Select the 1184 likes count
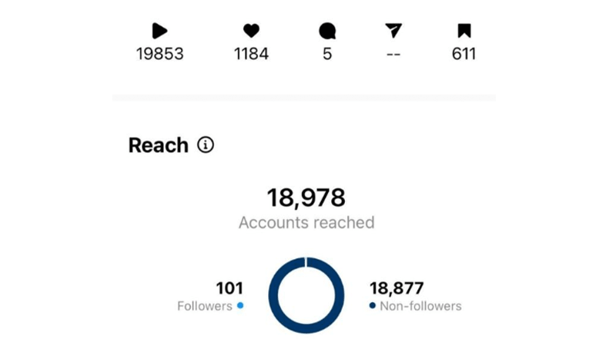Image resolution: width=616 pixels, height=346 pixels. coord(251,54)
